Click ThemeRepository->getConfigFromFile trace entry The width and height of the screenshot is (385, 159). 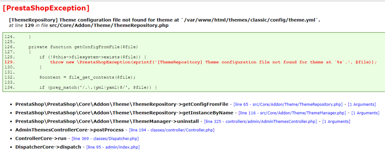[122, 104]
